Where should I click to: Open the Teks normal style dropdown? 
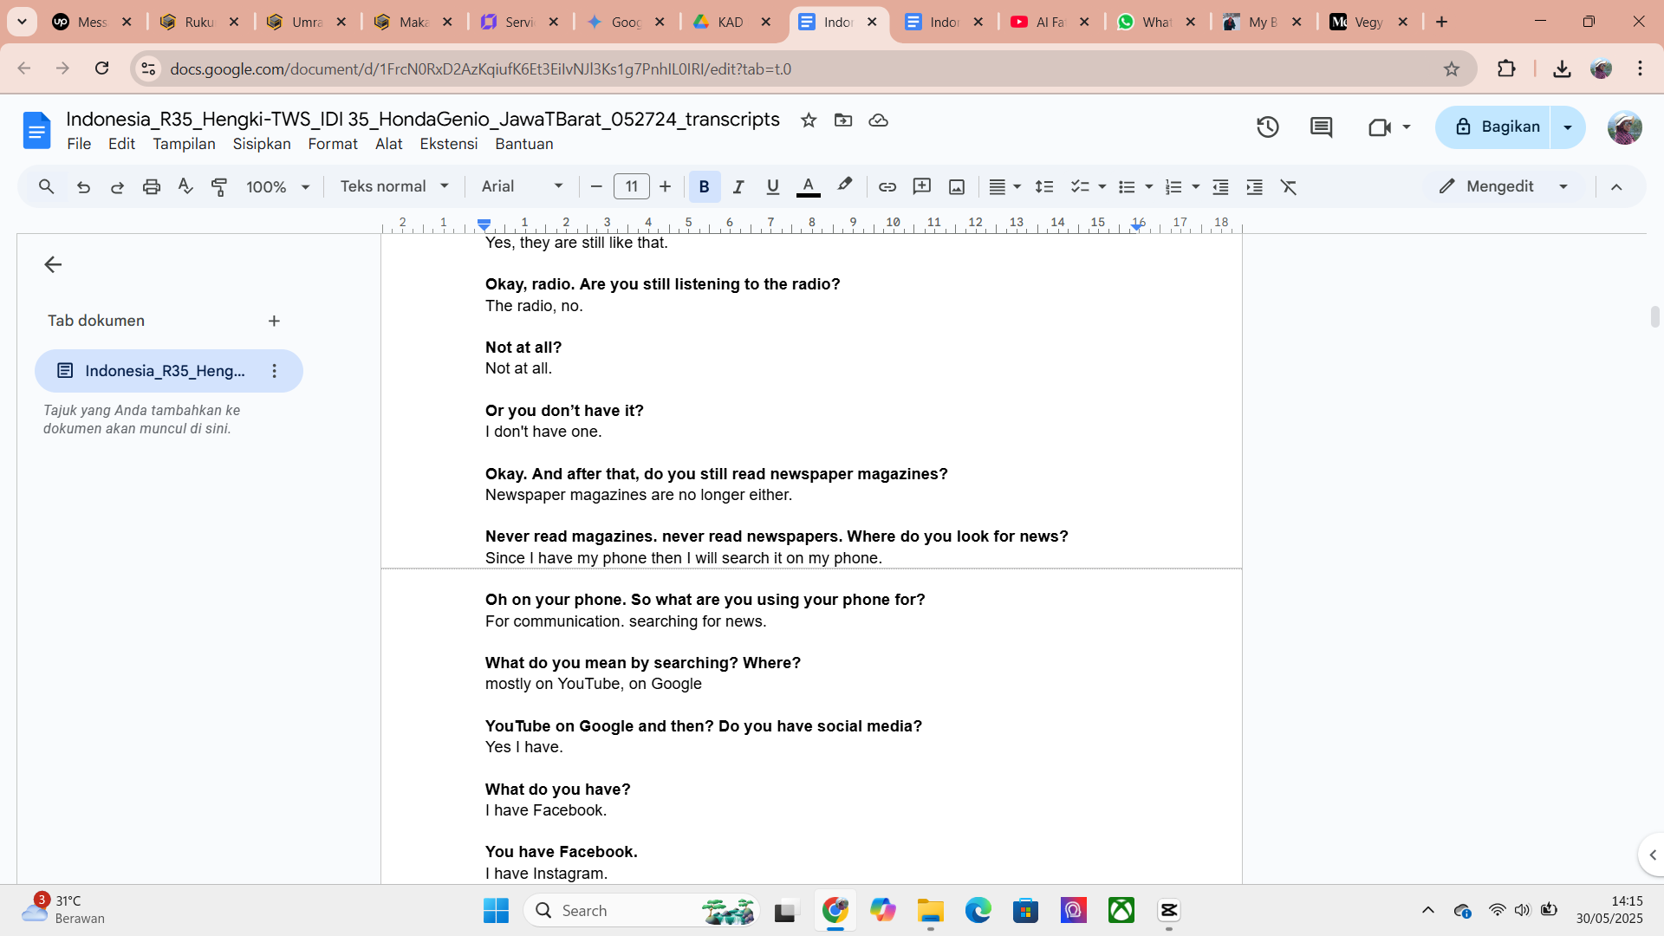[394, 186]
